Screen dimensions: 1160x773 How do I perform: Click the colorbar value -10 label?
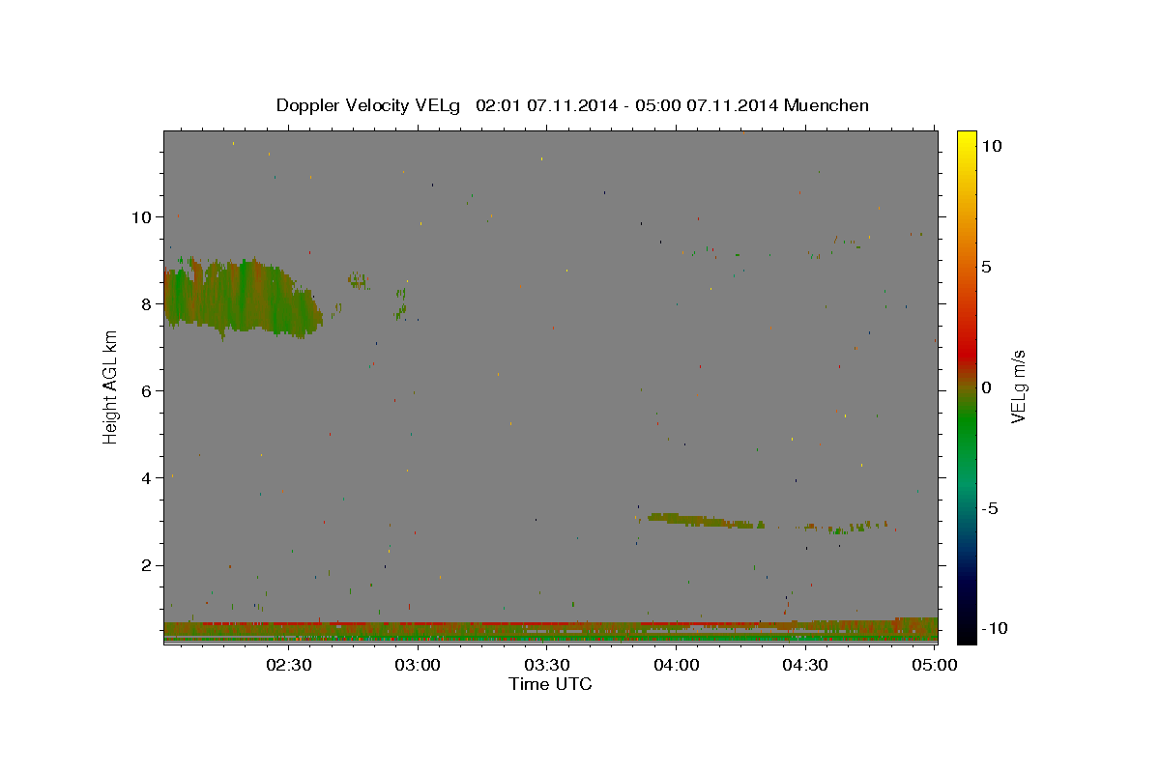995,628
